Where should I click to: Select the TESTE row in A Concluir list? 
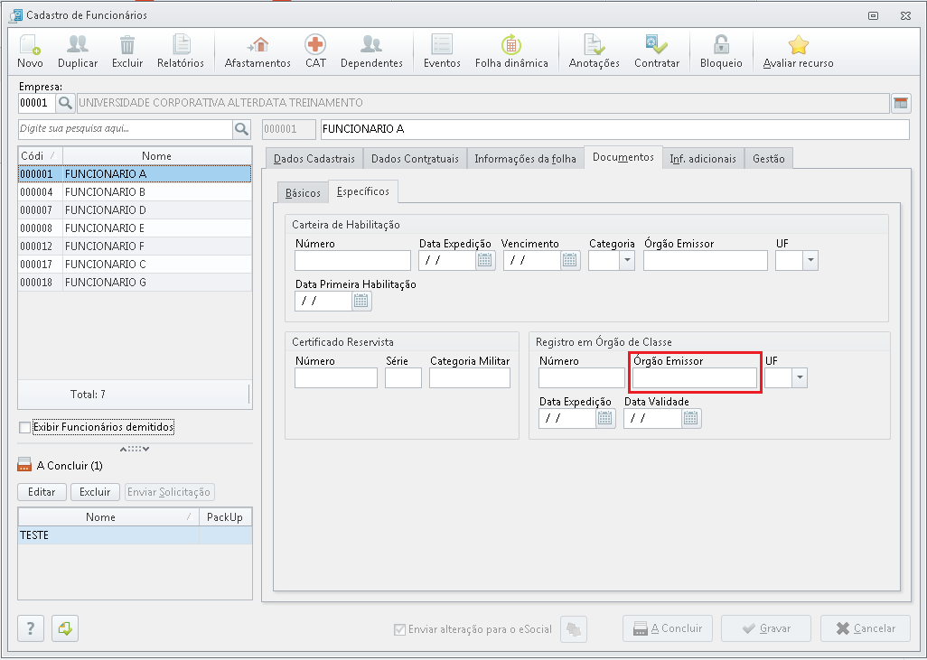[x=135, y=535]
